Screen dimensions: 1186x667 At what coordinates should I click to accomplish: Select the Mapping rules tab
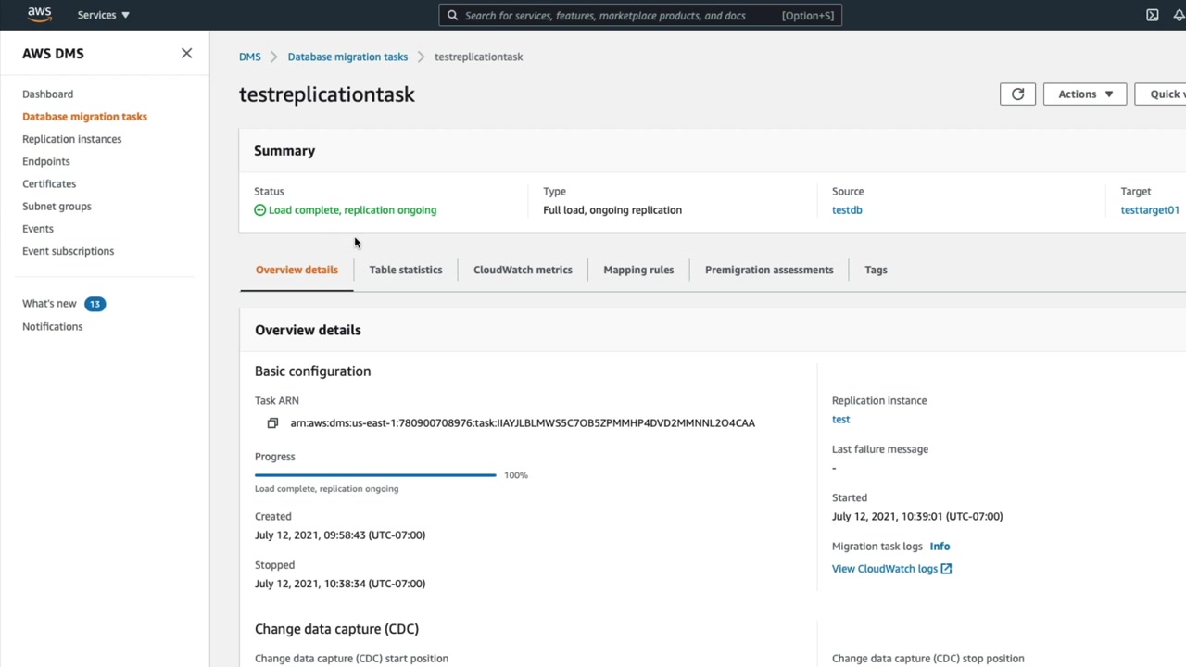coord(638,270)
